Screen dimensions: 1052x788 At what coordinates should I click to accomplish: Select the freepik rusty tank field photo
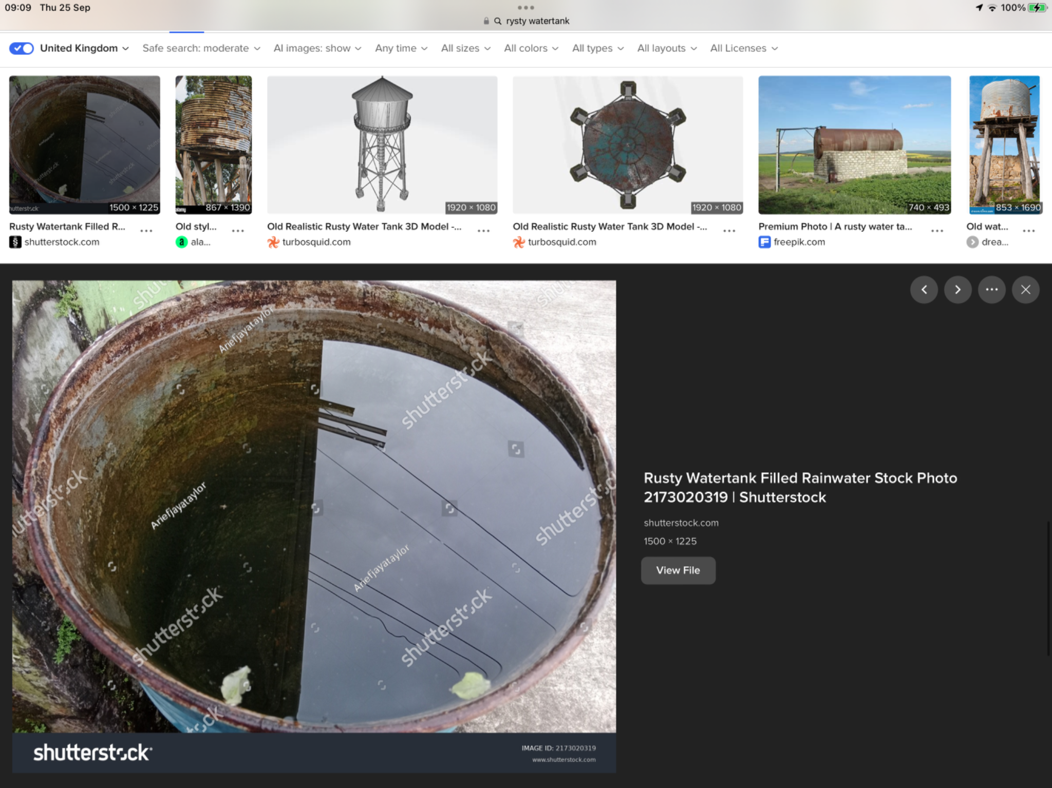point(855,145)
